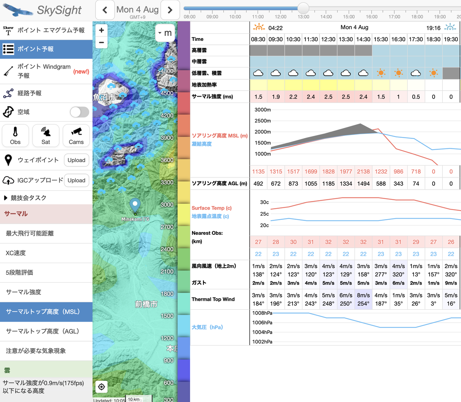Click surface wind cell 4m/s 320°
This screenshot has height=402, width=461.
tap(399, 274)
